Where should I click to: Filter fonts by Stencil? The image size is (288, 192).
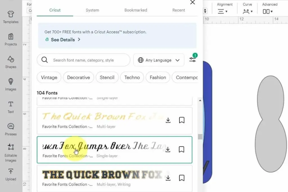pos(107,77)
